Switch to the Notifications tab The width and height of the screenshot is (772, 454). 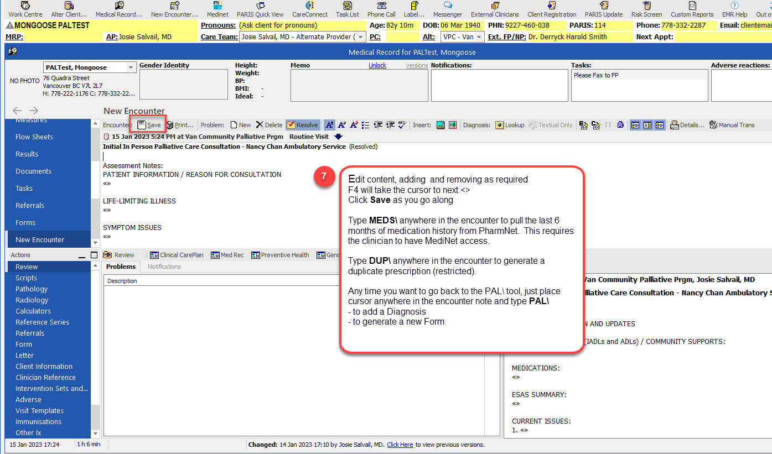164,267
